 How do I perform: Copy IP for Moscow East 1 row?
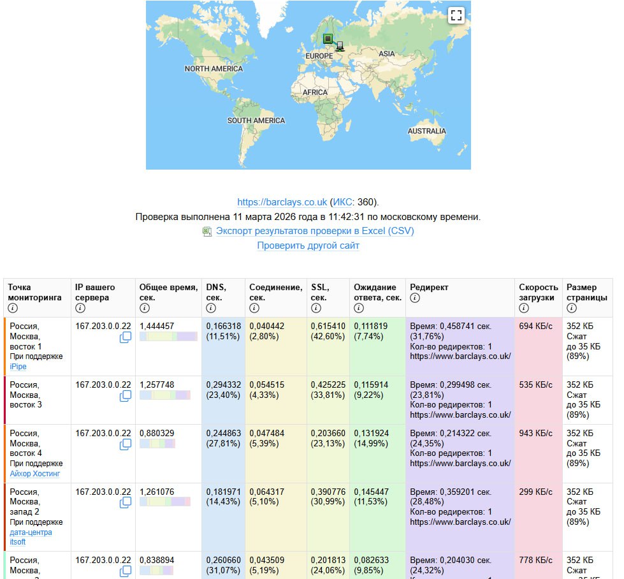[126, 337]
